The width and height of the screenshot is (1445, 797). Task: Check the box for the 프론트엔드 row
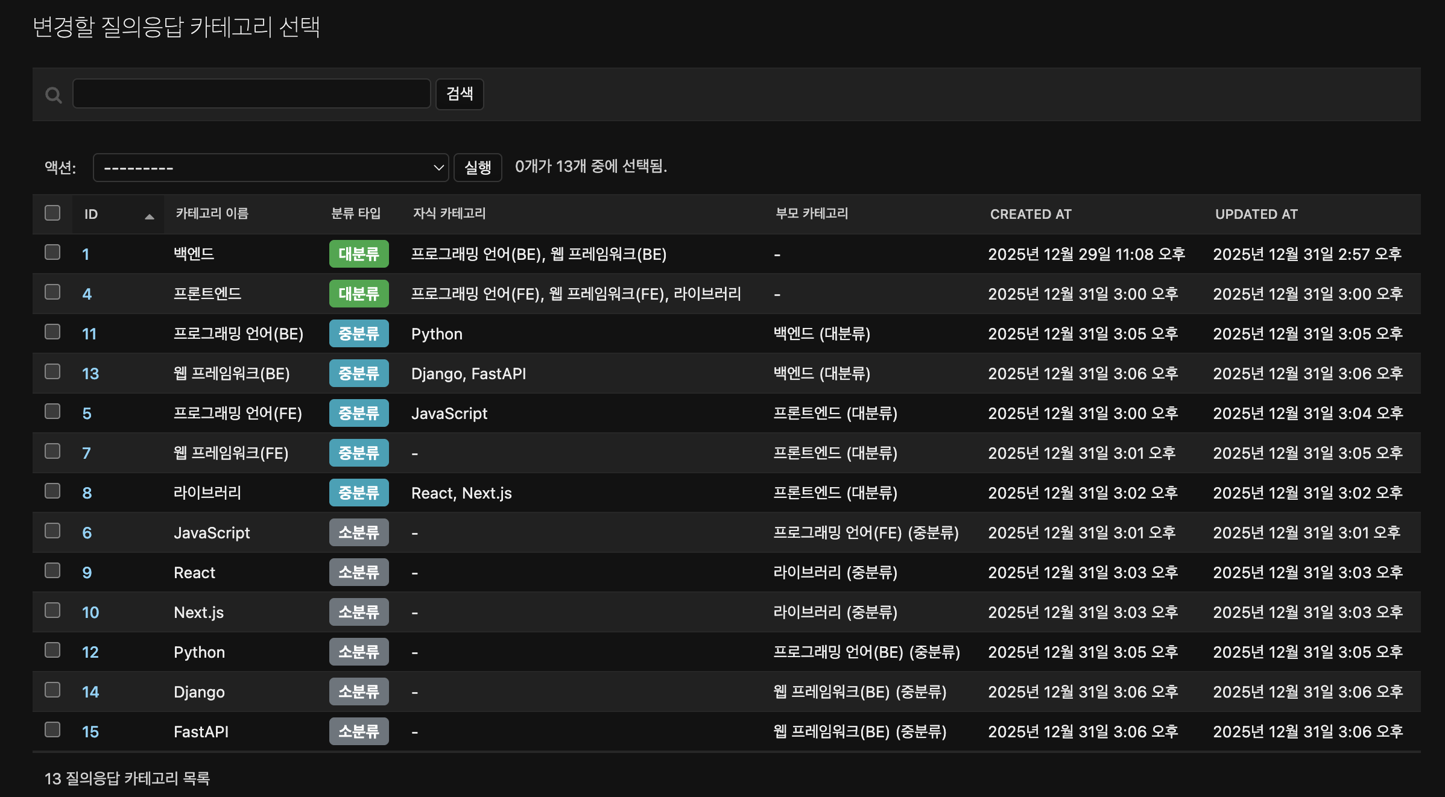[x=52, y=292]
